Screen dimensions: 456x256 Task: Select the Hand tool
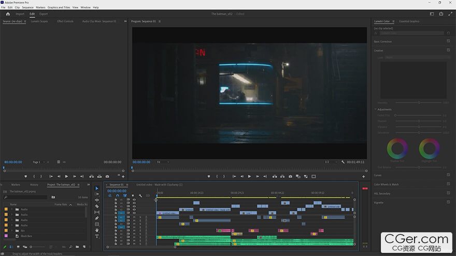(97, 230)
